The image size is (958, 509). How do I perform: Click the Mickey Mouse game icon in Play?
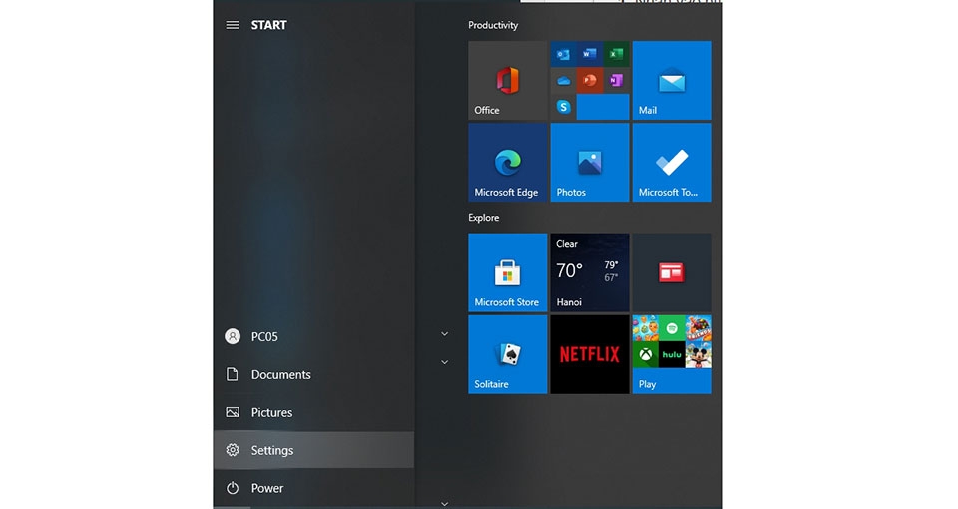coord(698,355)
